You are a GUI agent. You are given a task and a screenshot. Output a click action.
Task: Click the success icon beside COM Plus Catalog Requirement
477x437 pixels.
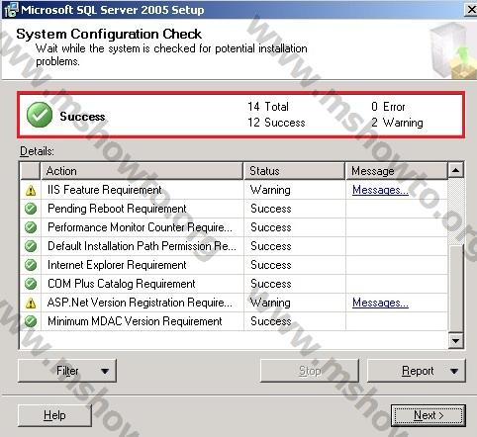click(31, 284)
